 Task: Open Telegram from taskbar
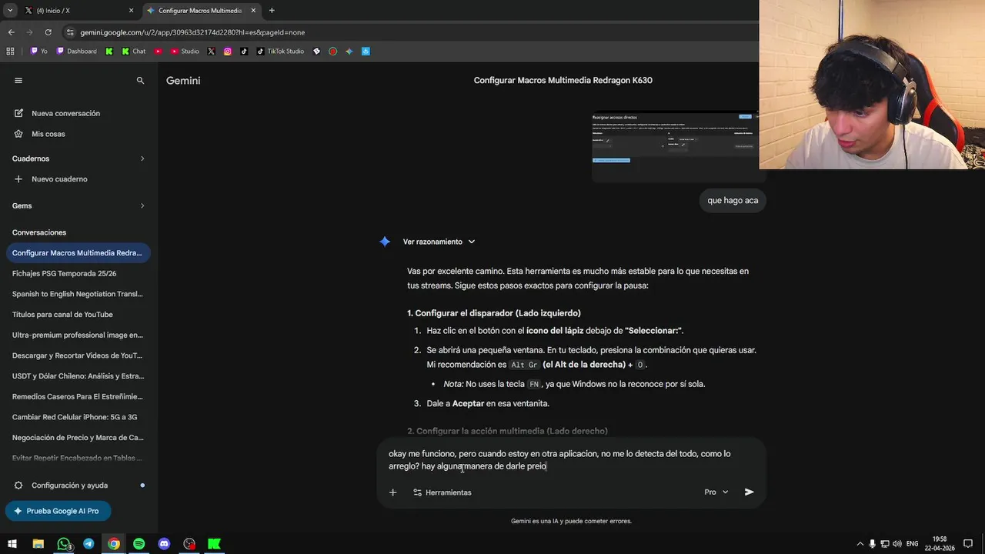88,544
